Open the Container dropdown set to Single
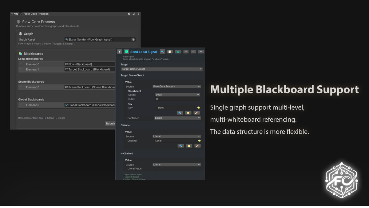 coord(177,118)
